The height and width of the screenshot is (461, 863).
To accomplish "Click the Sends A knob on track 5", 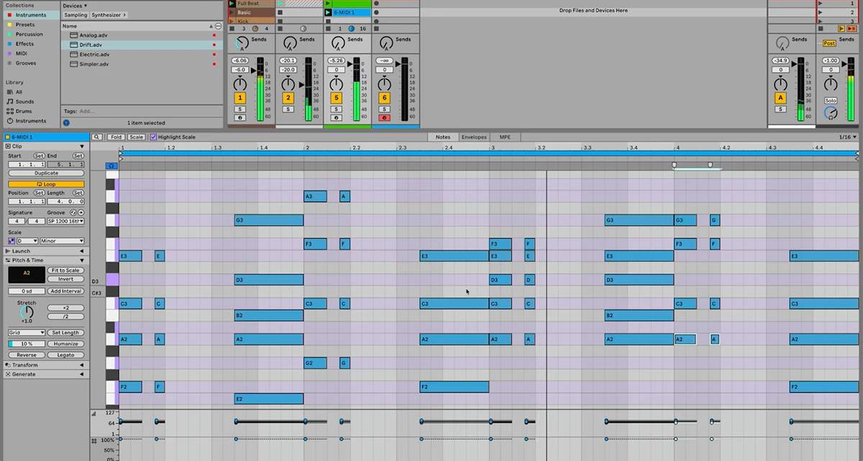I will (337, 43).
